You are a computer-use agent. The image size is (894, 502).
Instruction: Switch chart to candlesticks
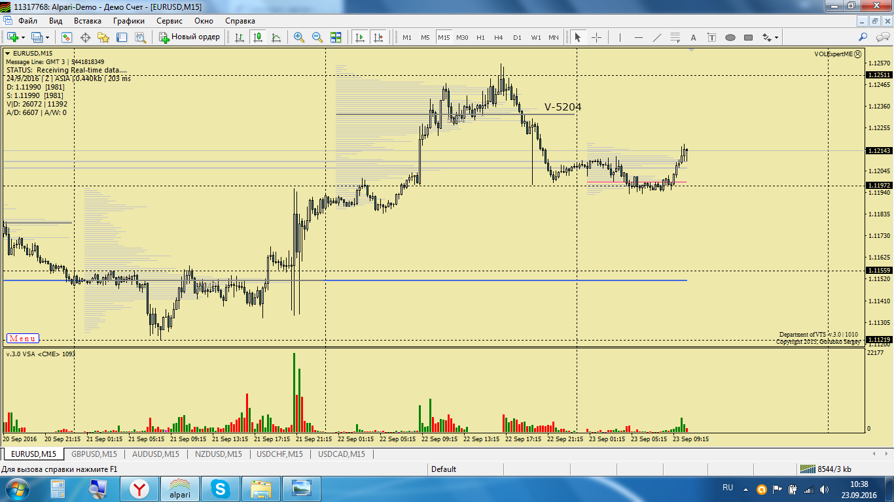[258, 37]
